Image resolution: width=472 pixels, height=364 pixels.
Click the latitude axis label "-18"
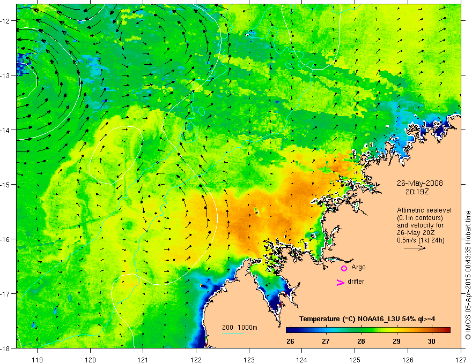point(6,348)
